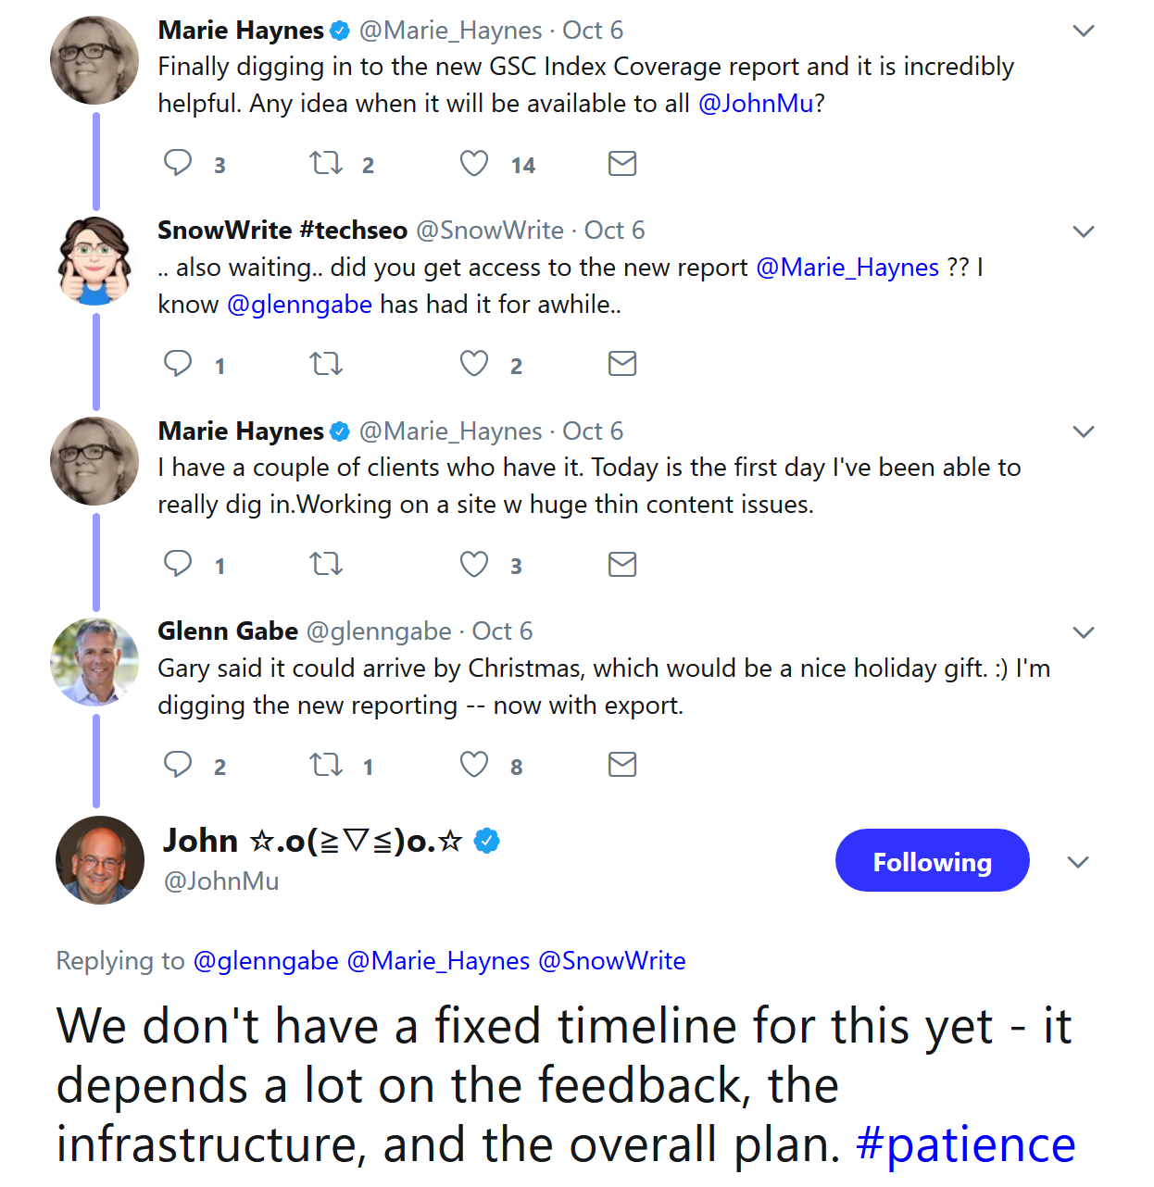Like Marie Haynes' tweet with 14 likes
Screen dimensions: 1154x1187
pos(474,164)
